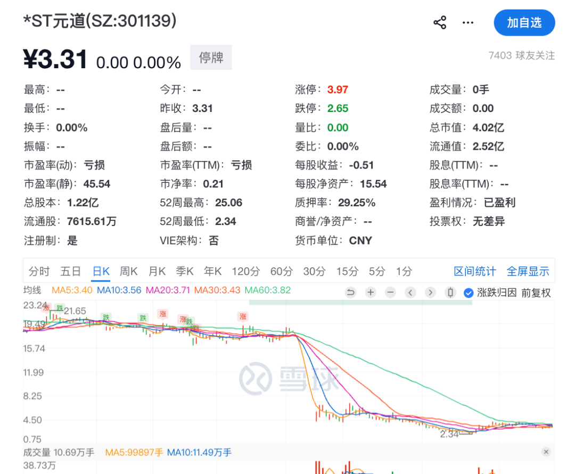
Task: Zoom out the chart with minus icon
Action: [x=391, y=292]
